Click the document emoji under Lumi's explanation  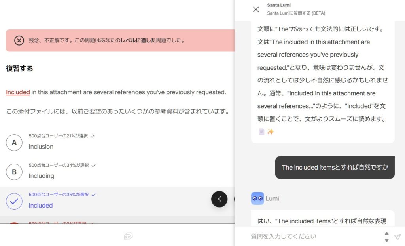click(261, 131)
